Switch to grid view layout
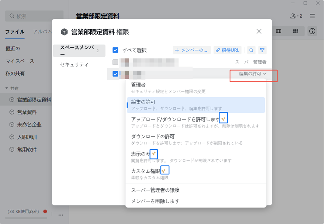 296,32
